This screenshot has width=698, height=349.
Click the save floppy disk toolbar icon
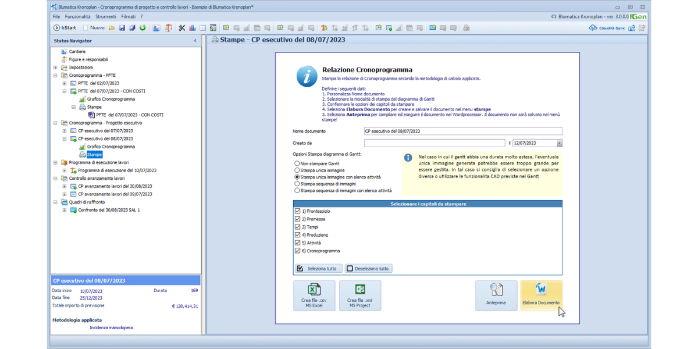122,28
